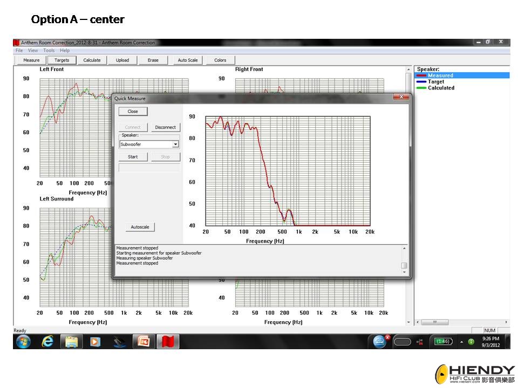This screenshot has width=518, height=388.
Task: Close Quick Measure with the red X
Action: pos(401,96)
